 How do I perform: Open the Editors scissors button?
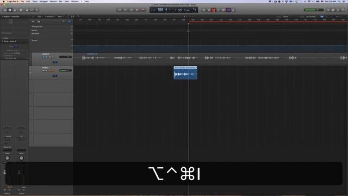(x=37, y=10)
